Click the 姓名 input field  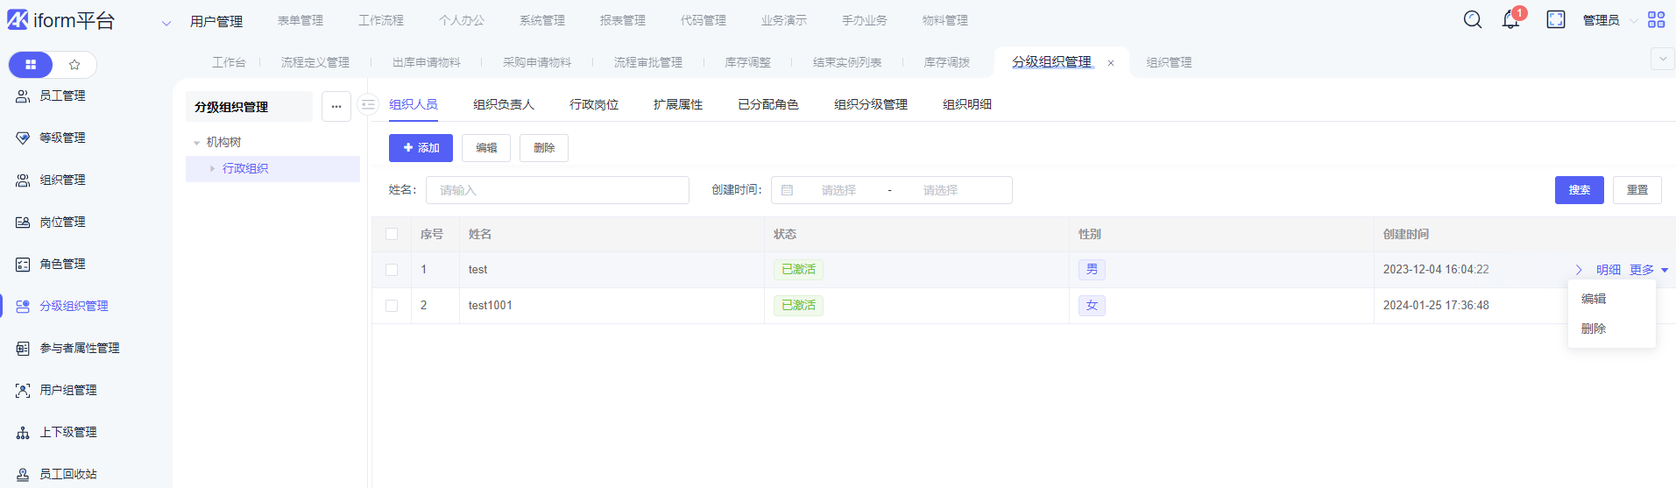[557, 190]
